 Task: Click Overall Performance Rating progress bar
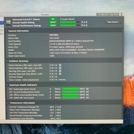(x=70, y=25)
